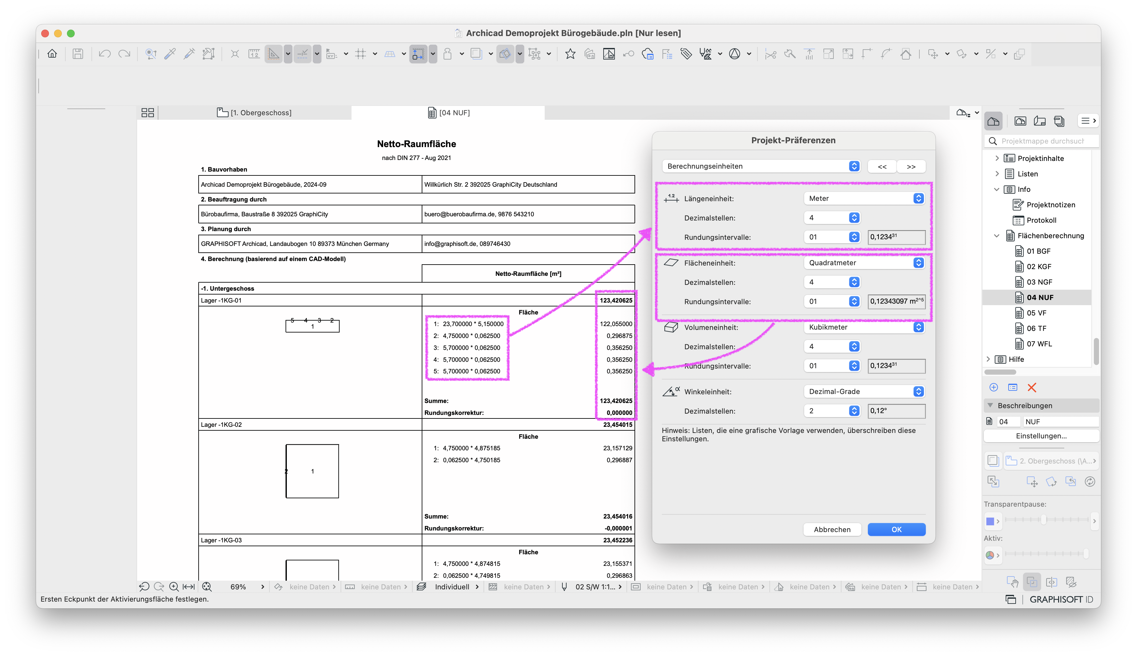
Task: Open the Flächeneinheit Quadratmeter dropdown
Action: (864, 263)
